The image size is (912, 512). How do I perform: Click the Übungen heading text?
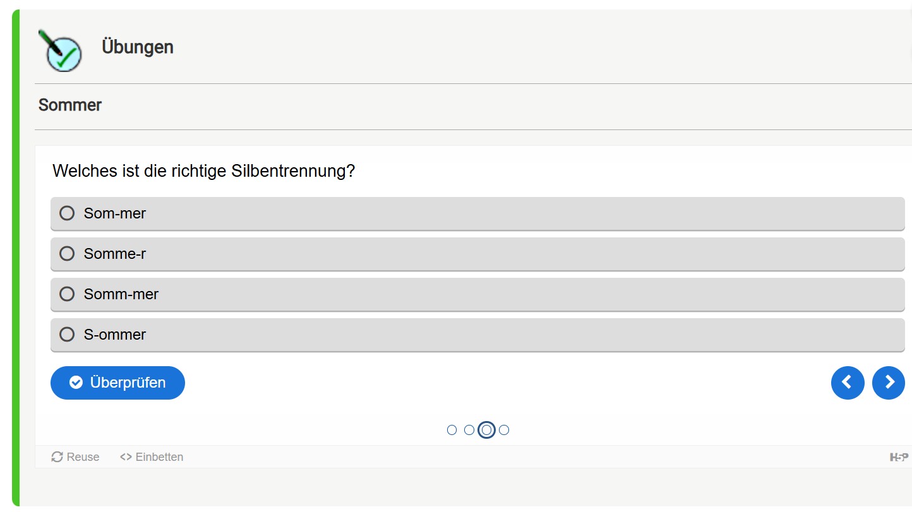(x=138, y=47)
